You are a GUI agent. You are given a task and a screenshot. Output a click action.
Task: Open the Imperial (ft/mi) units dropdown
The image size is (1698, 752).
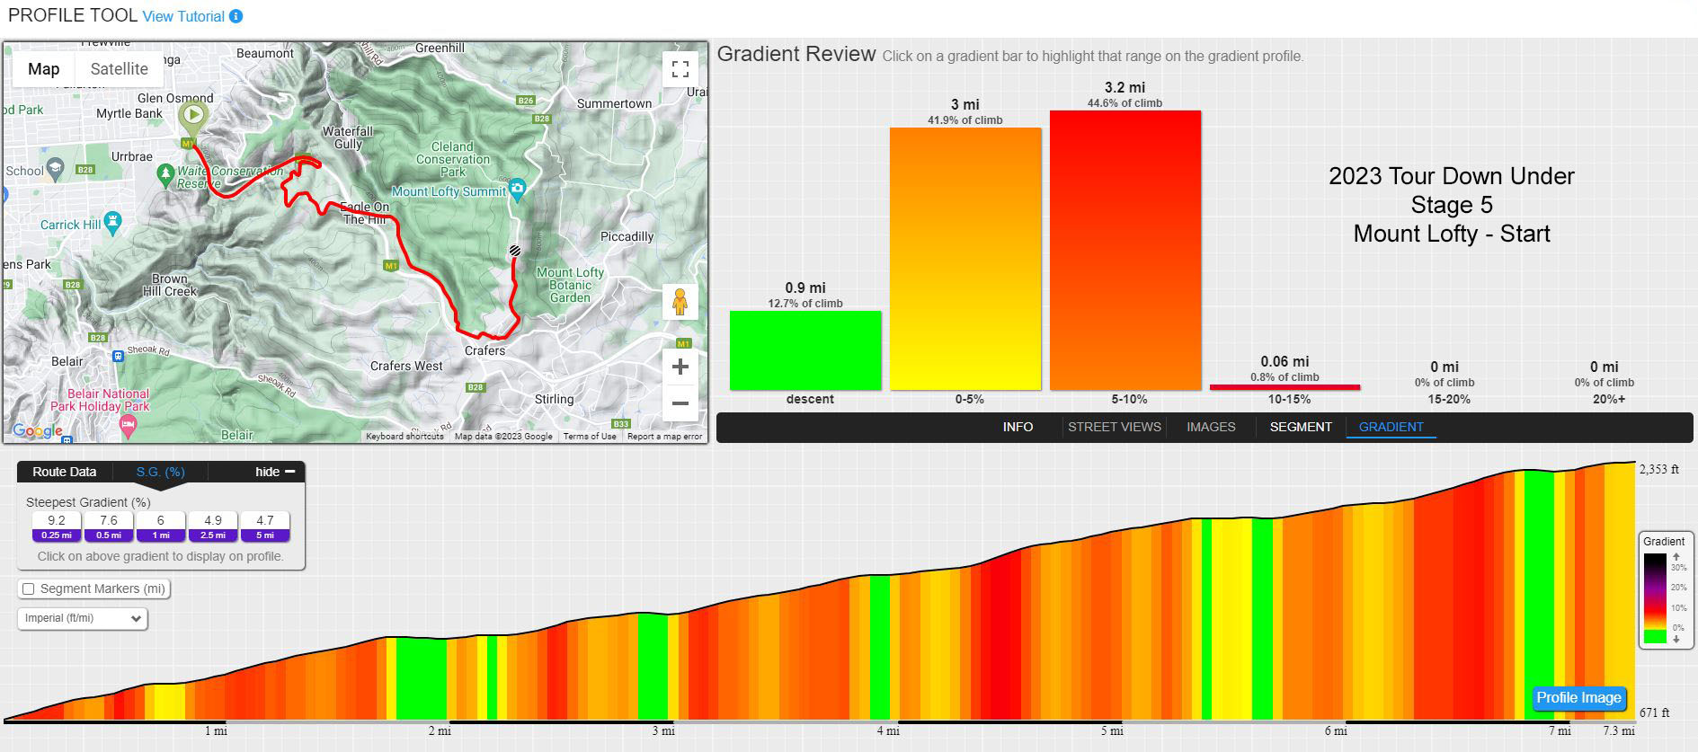click(x=82, y=618)
